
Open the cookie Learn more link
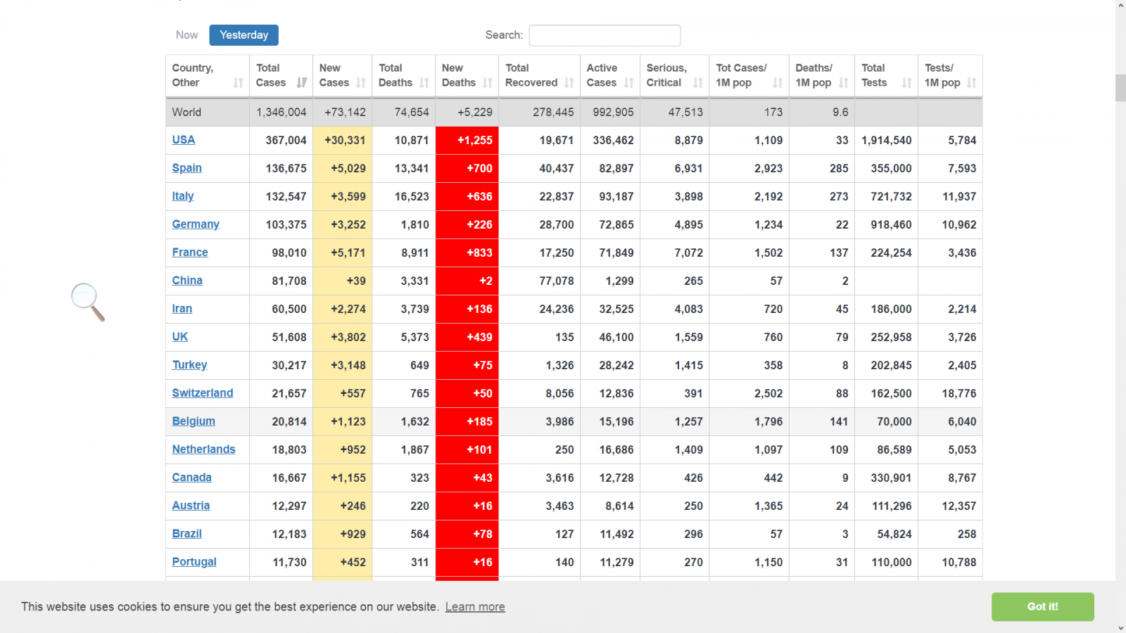[475, 607]
